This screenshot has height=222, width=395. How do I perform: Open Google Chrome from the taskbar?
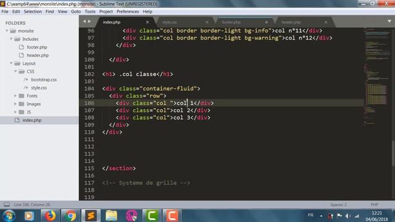(70, 216)
